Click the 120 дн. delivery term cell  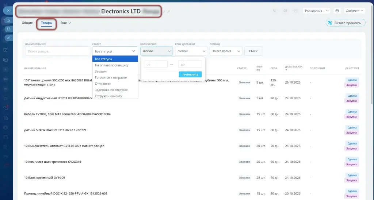pyautogui.click(x=273, y=82)
